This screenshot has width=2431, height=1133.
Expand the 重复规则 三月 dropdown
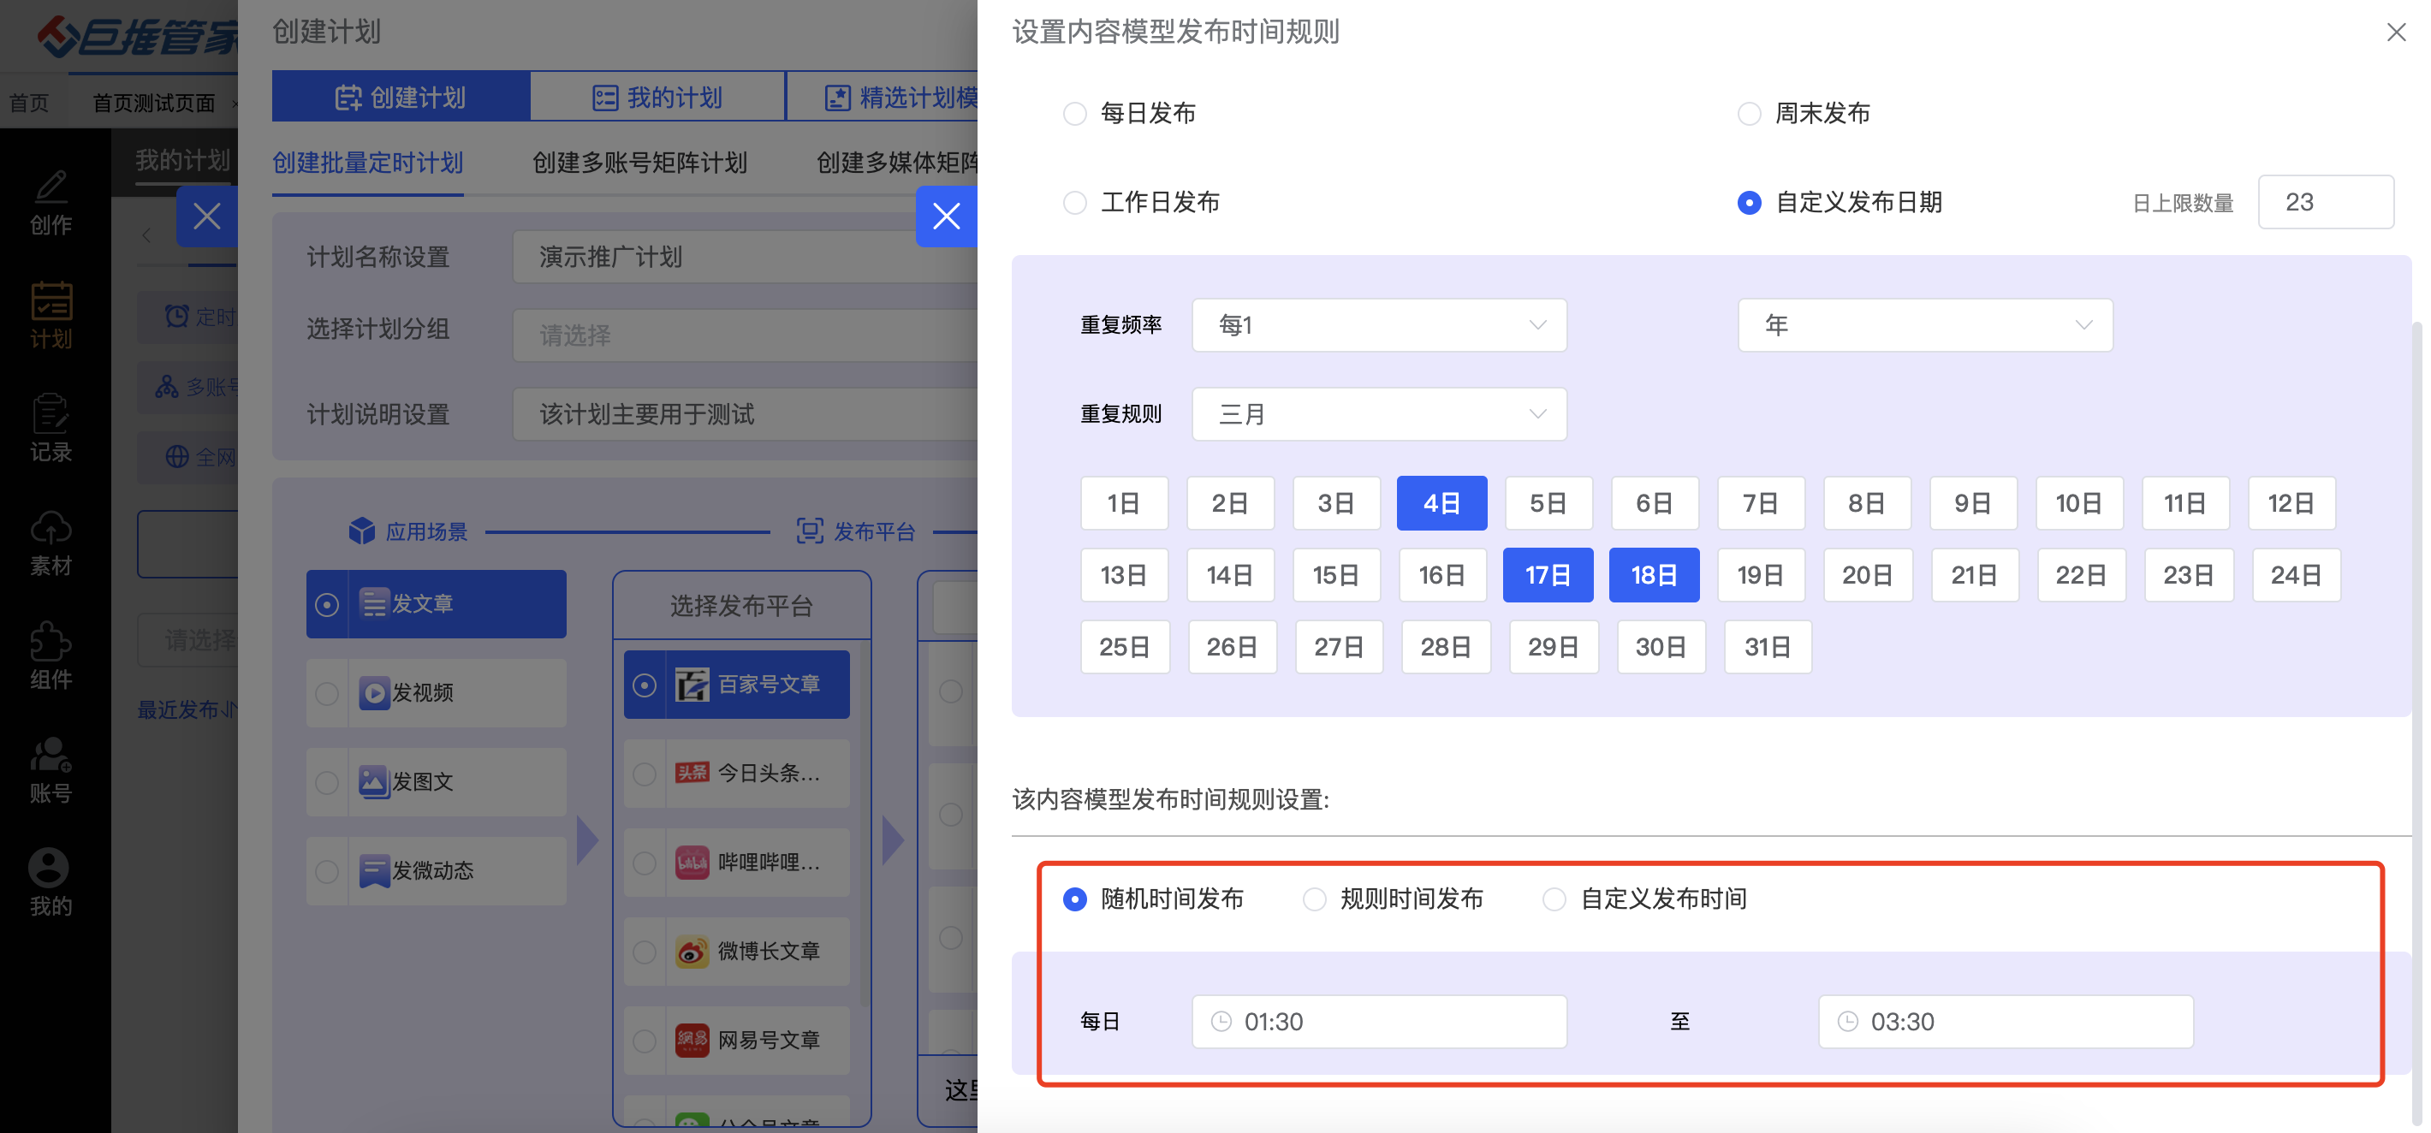tap(1379, 413)
